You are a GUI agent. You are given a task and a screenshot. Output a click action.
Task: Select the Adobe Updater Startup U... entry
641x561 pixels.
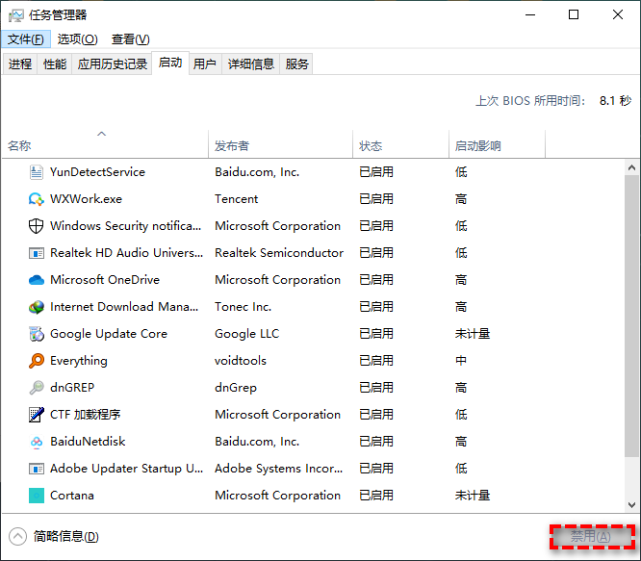pyautogui.click(x=126, y=469)
